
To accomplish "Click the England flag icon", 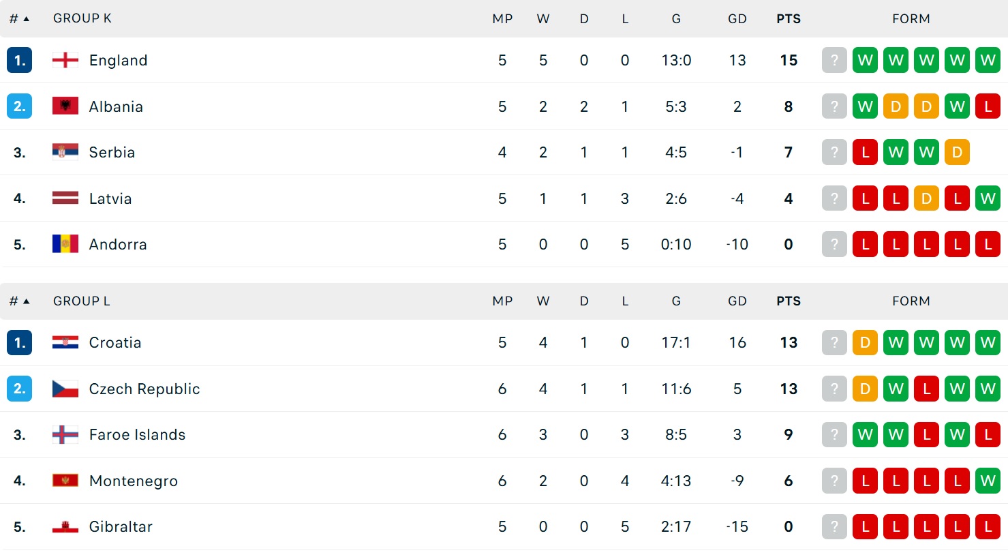I will 65,60.
